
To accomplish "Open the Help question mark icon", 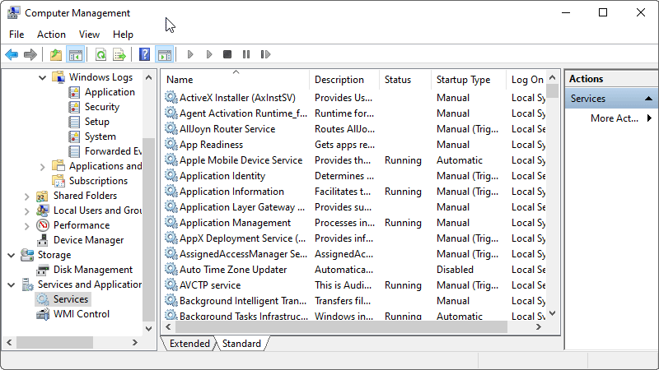I will pyautogui.click(x=144, y=54).
